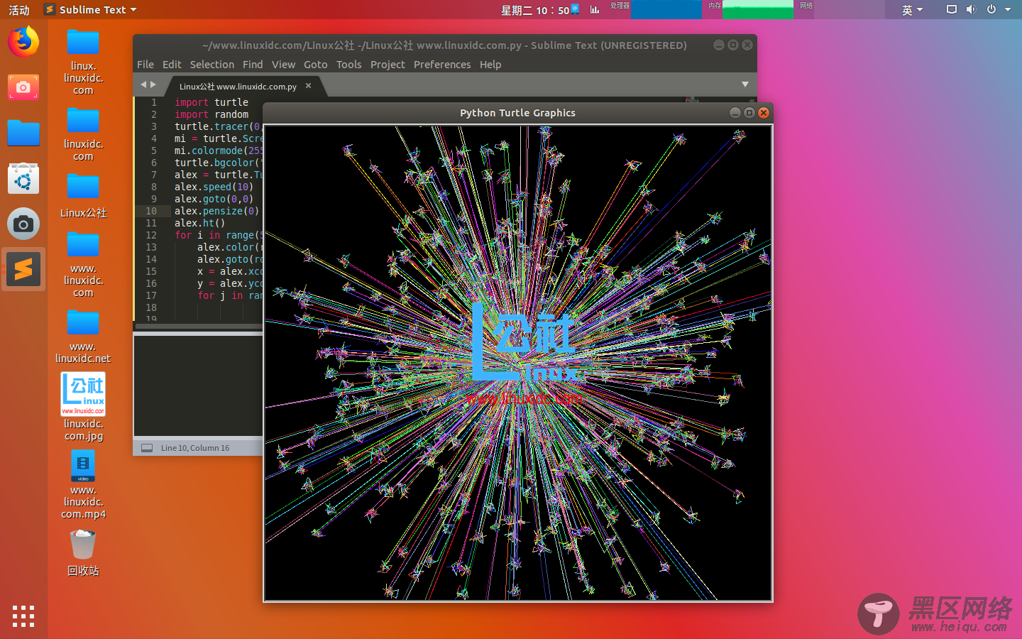Click Line 10, Column 16 status text
Viewport: 1022px width, 639px height.
[195, 448]
